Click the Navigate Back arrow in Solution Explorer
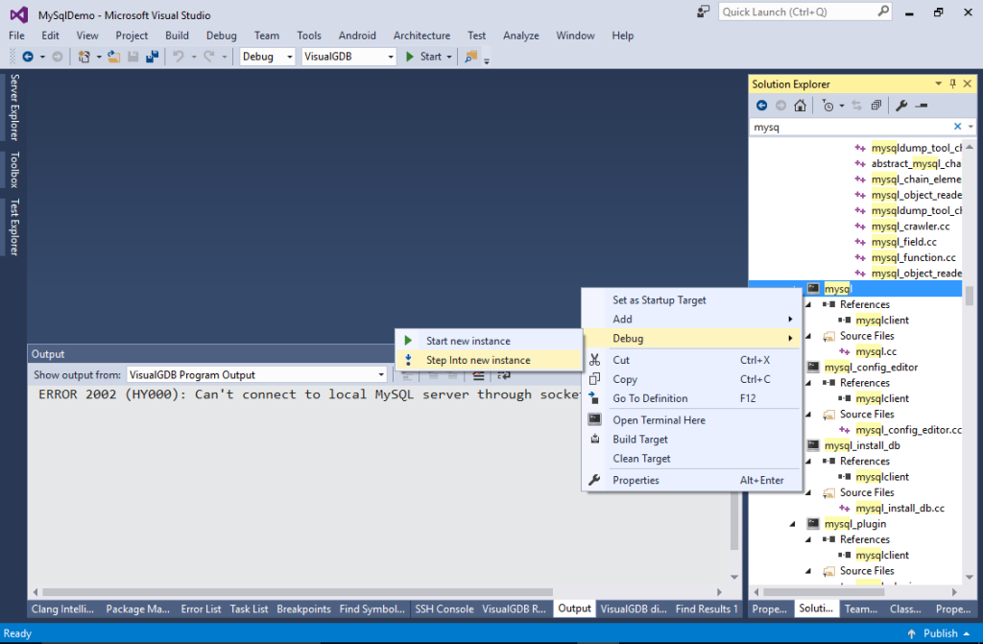Image resolution: width=983 pixels, height=644 pixels. pyautogui.click(x=762, y=105)
